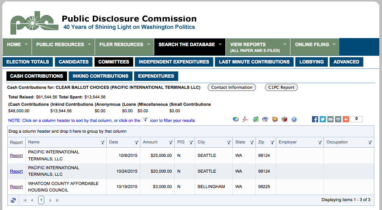Share via the email envelope icon
This screenshot has width=382, height=210.
(x=330, y=119)
